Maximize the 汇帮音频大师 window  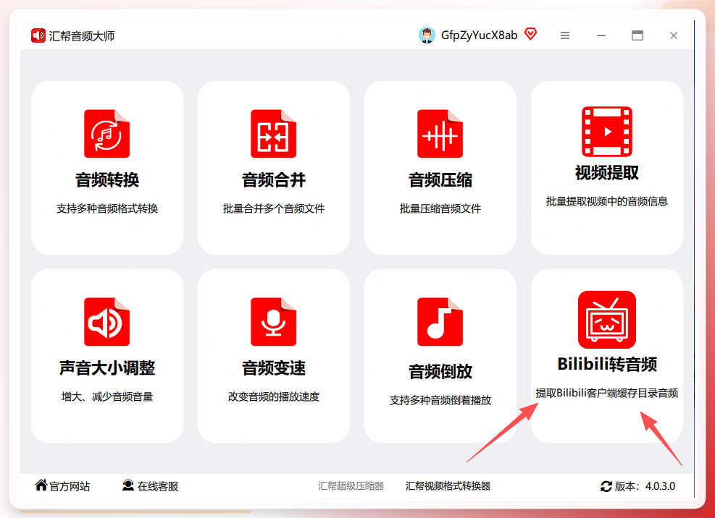point(637,35)
